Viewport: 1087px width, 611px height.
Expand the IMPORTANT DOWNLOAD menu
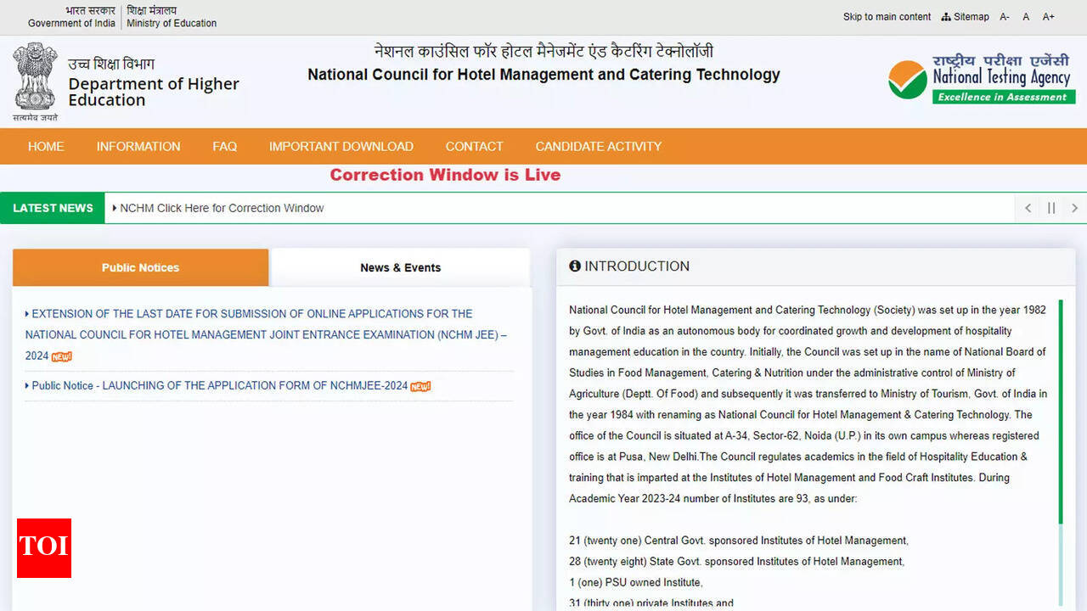point(341,146)
